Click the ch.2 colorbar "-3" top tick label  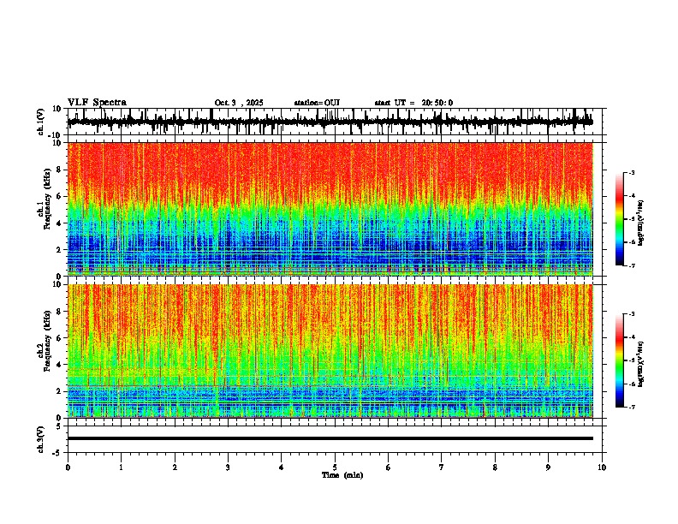(x=632, y=314)
